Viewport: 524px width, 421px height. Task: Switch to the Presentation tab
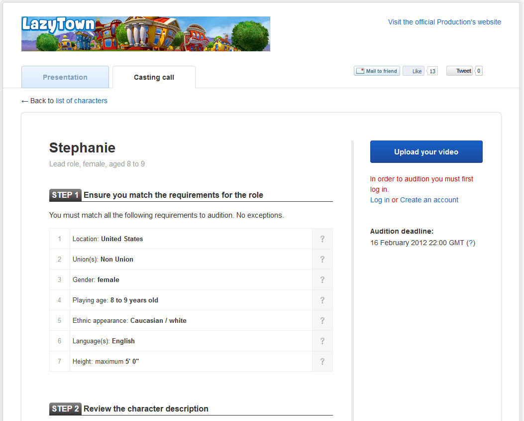65,77
